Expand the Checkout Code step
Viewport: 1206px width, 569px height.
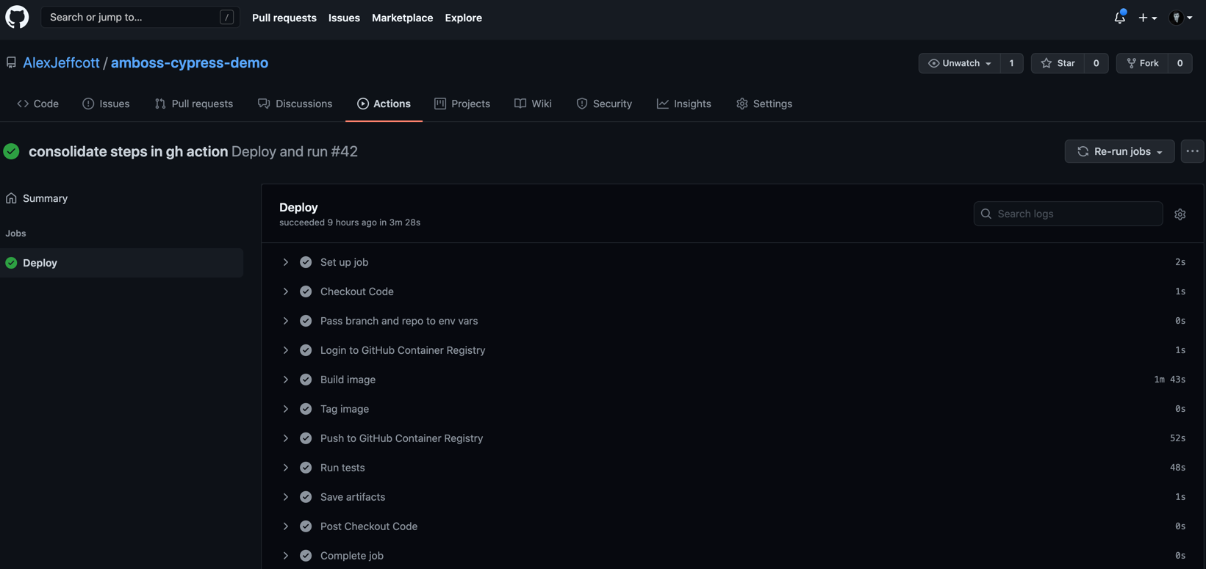[286, 291]
